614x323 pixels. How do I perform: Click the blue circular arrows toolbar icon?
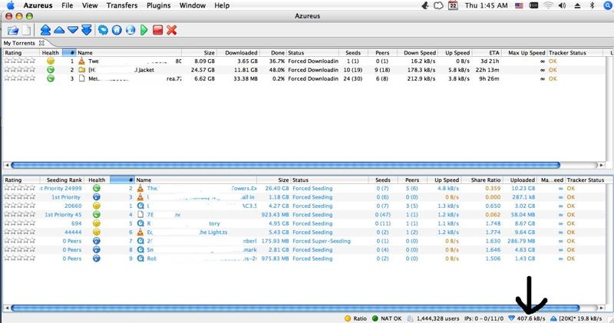[104, 30]
